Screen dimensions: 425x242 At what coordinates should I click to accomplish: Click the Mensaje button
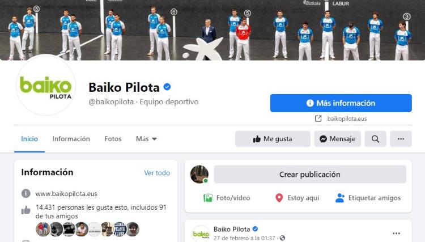point(338,139)
